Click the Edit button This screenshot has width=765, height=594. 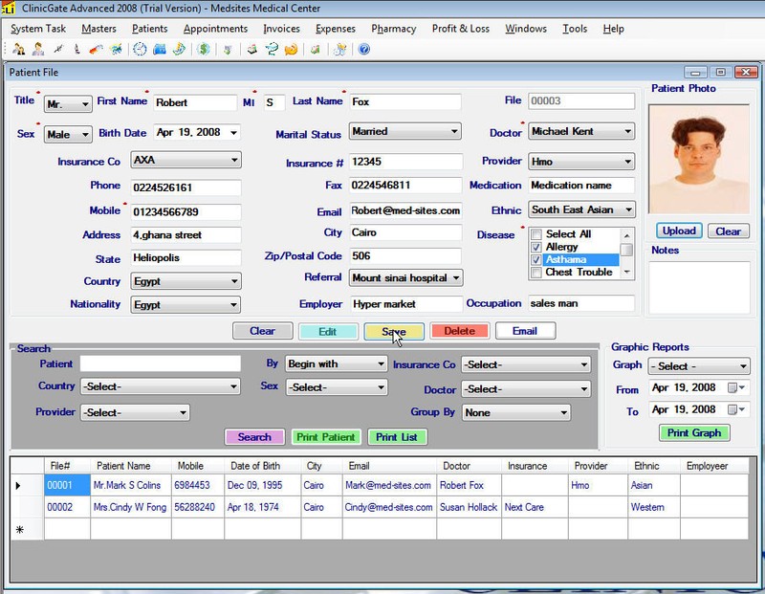click(x=328, y=331)
